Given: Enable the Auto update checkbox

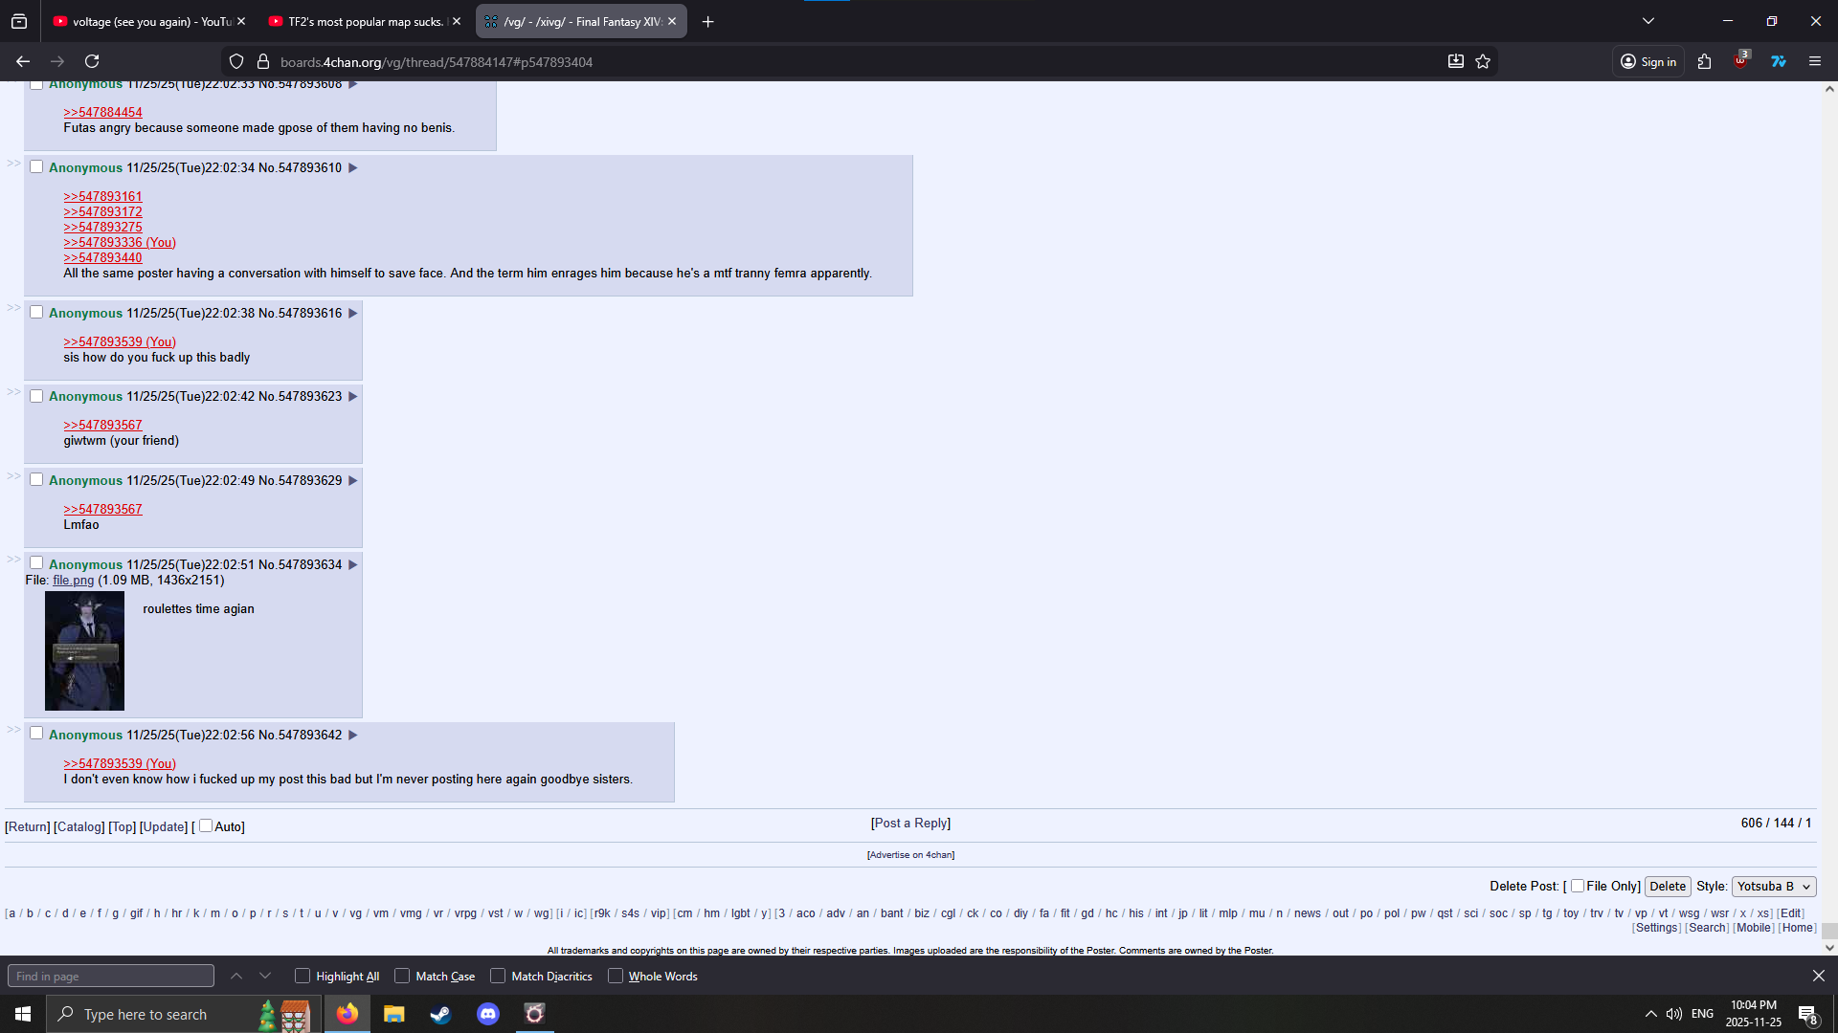Looking at the screenshot, I should click(x=206, y=826).
